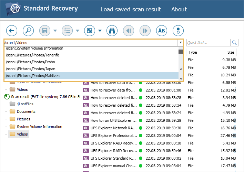Image resolution: width=244 pixels, height=172 pixels.
Task: Open the view mode dropdown arrow
Action: pyautogui.click(x=100, y=31)
